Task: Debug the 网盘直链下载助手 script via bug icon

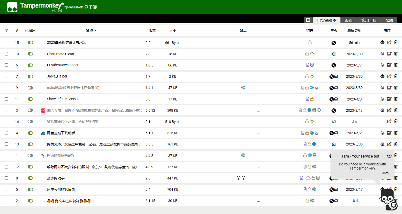Action: click(x=382, y=133)
